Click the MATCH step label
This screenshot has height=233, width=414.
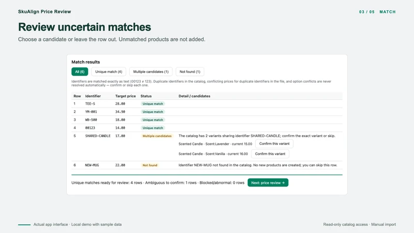pos(387,12)
